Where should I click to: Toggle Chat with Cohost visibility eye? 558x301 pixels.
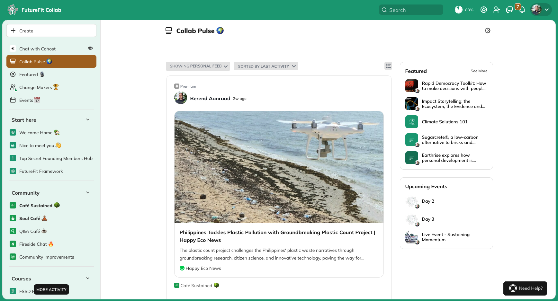click(x=90, y=48)
